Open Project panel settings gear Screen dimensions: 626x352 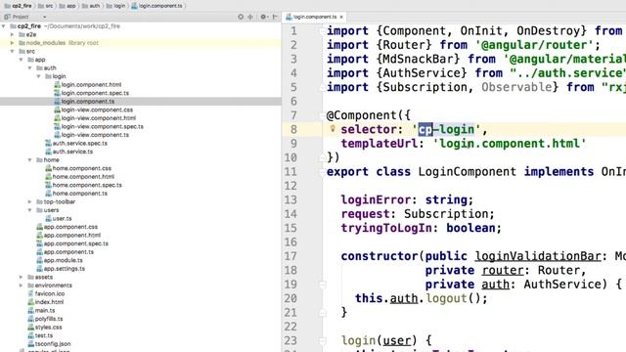(x=263, y=17)
